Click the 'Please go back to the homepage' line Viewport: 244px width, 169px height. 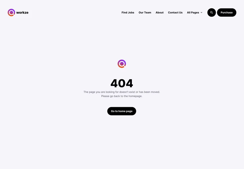[122, 96]
